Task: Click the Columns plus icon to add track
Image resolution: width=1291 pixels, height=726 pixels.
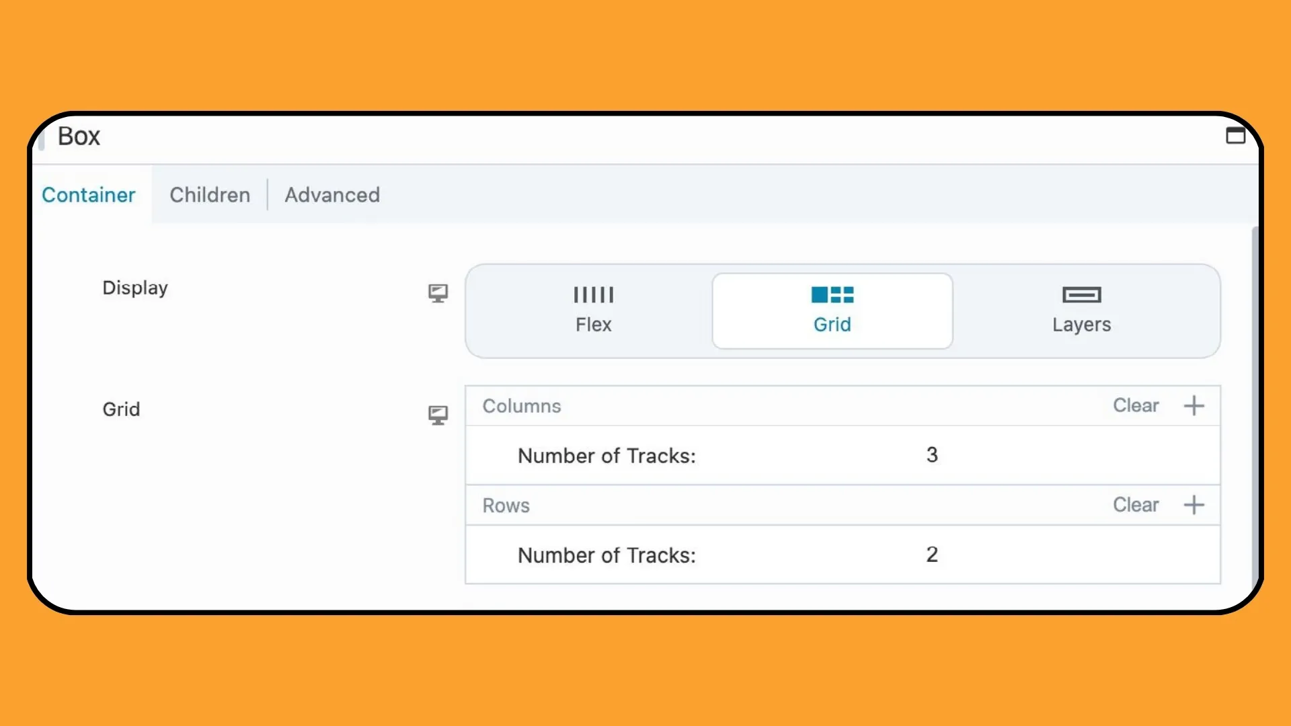Action: (1194, 405)
